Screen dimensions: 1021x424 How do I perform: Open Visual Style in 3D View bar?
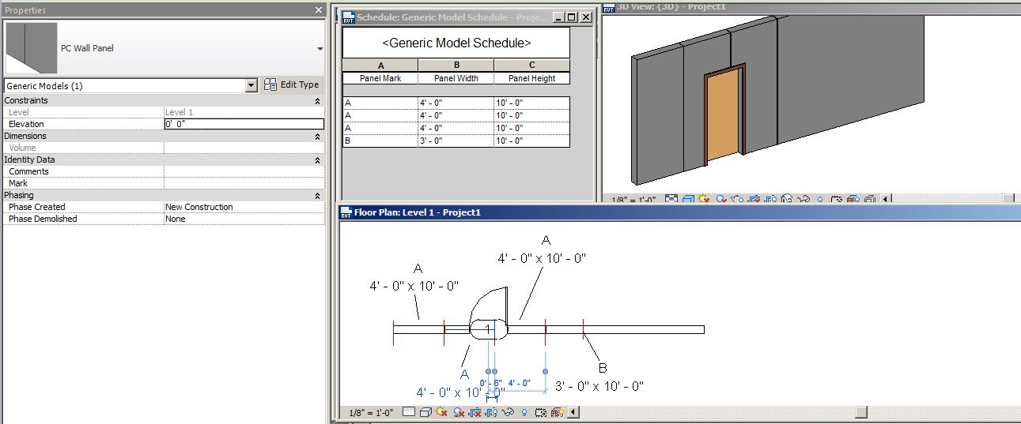688,200
